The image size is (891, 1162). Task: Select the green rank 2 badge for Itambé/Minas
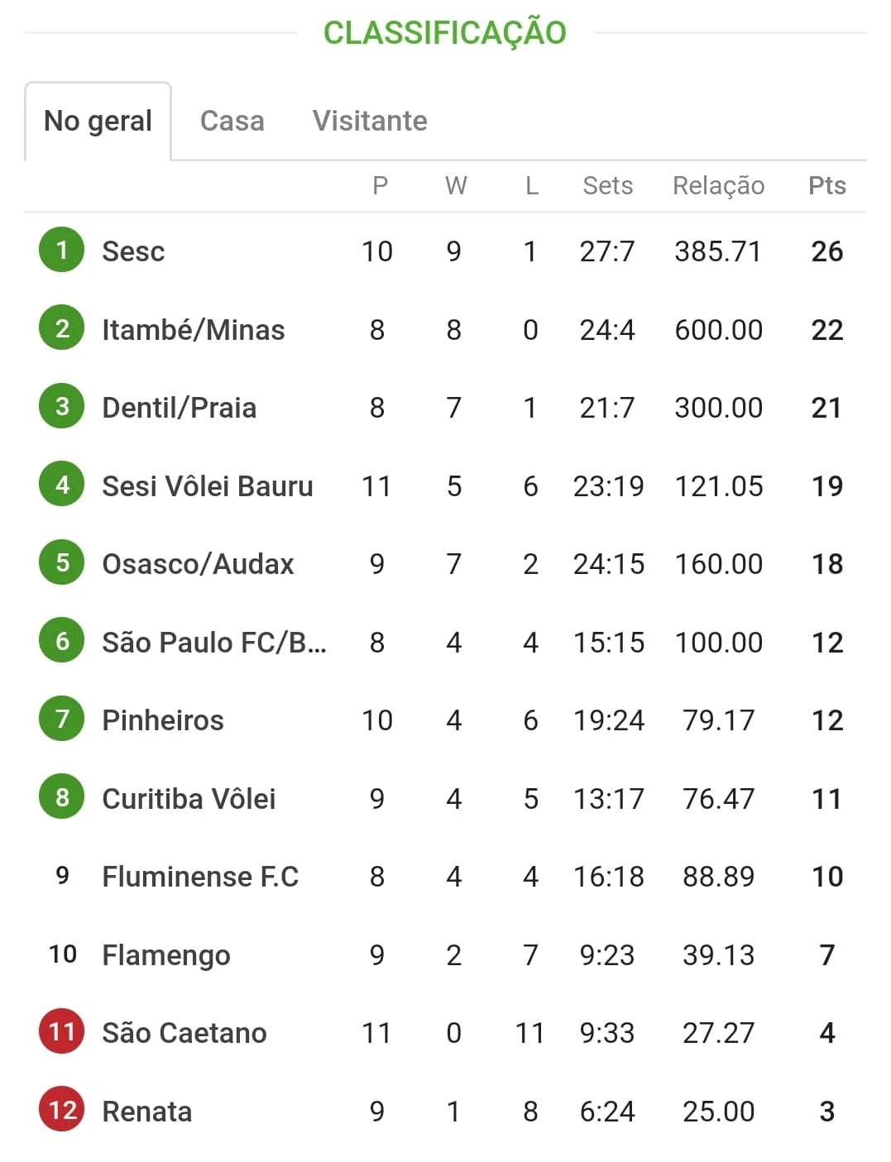(62, 328)
